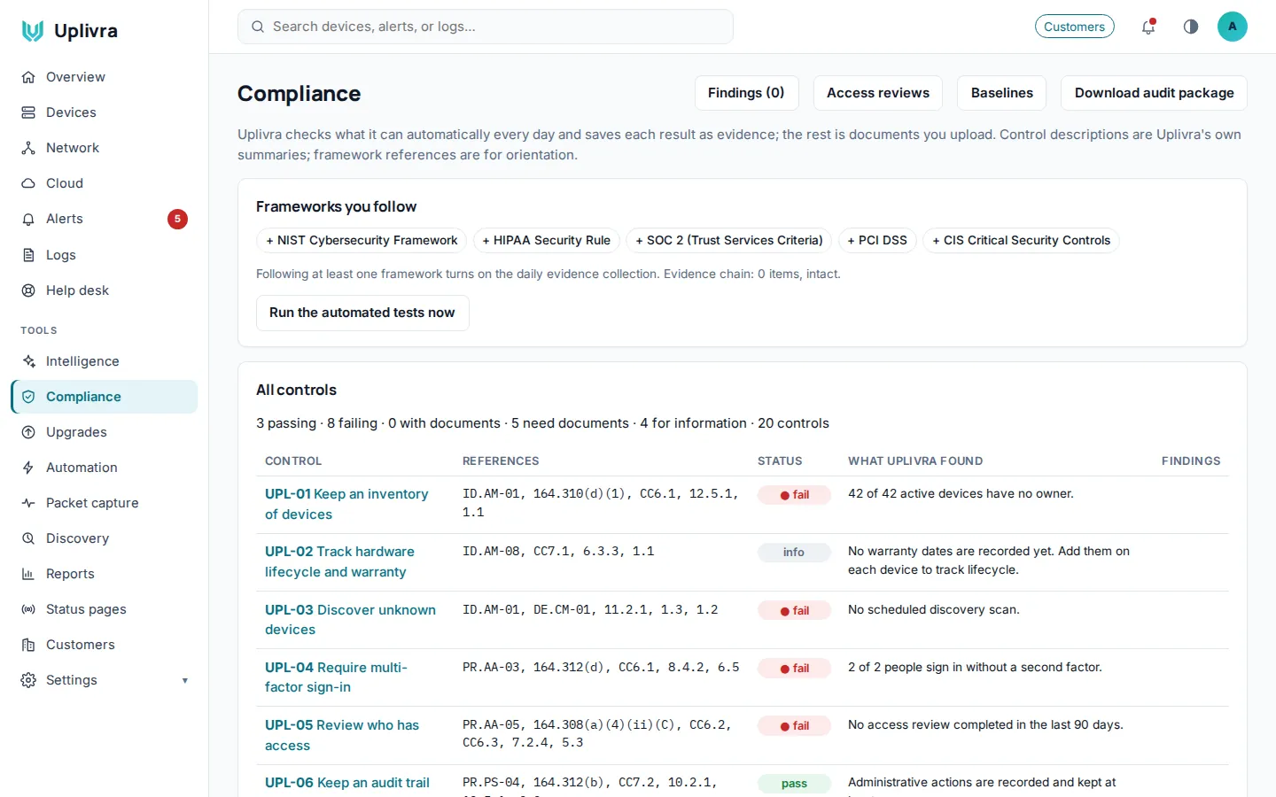1276x797 pixels.
Task: Open UPL-05 Review who has access
Action: coord(342,735)
